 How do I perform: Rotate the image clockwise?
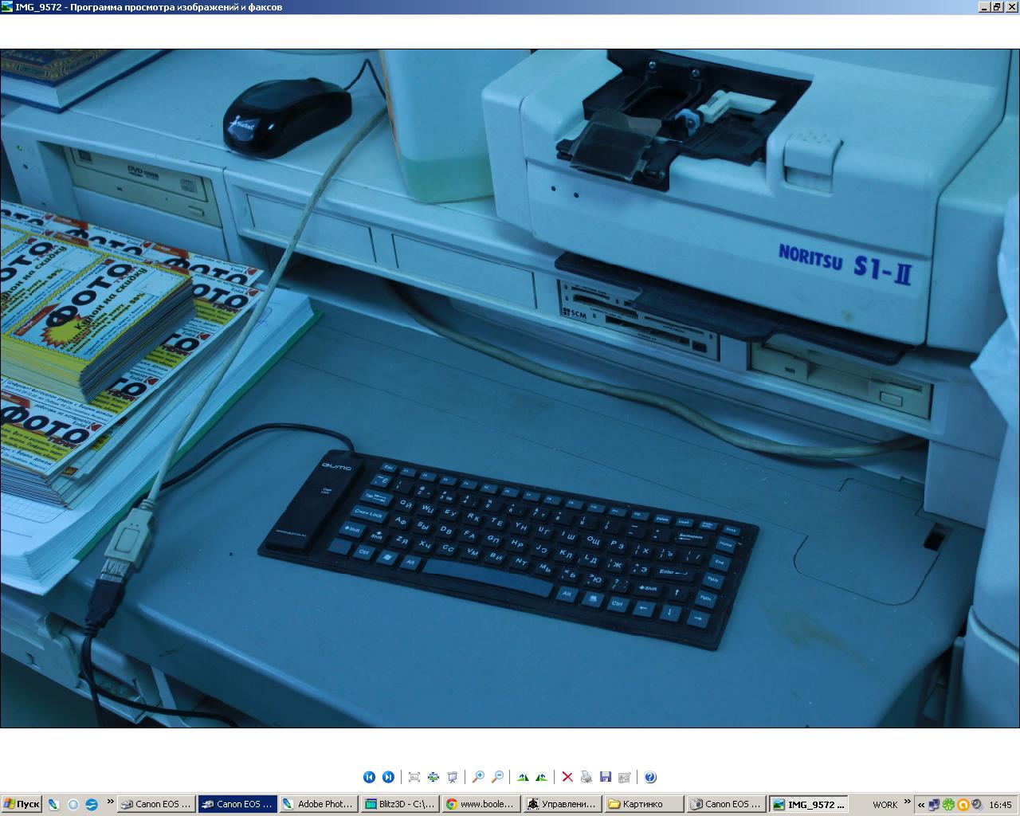pyautogui.click(x=523, y=777)
